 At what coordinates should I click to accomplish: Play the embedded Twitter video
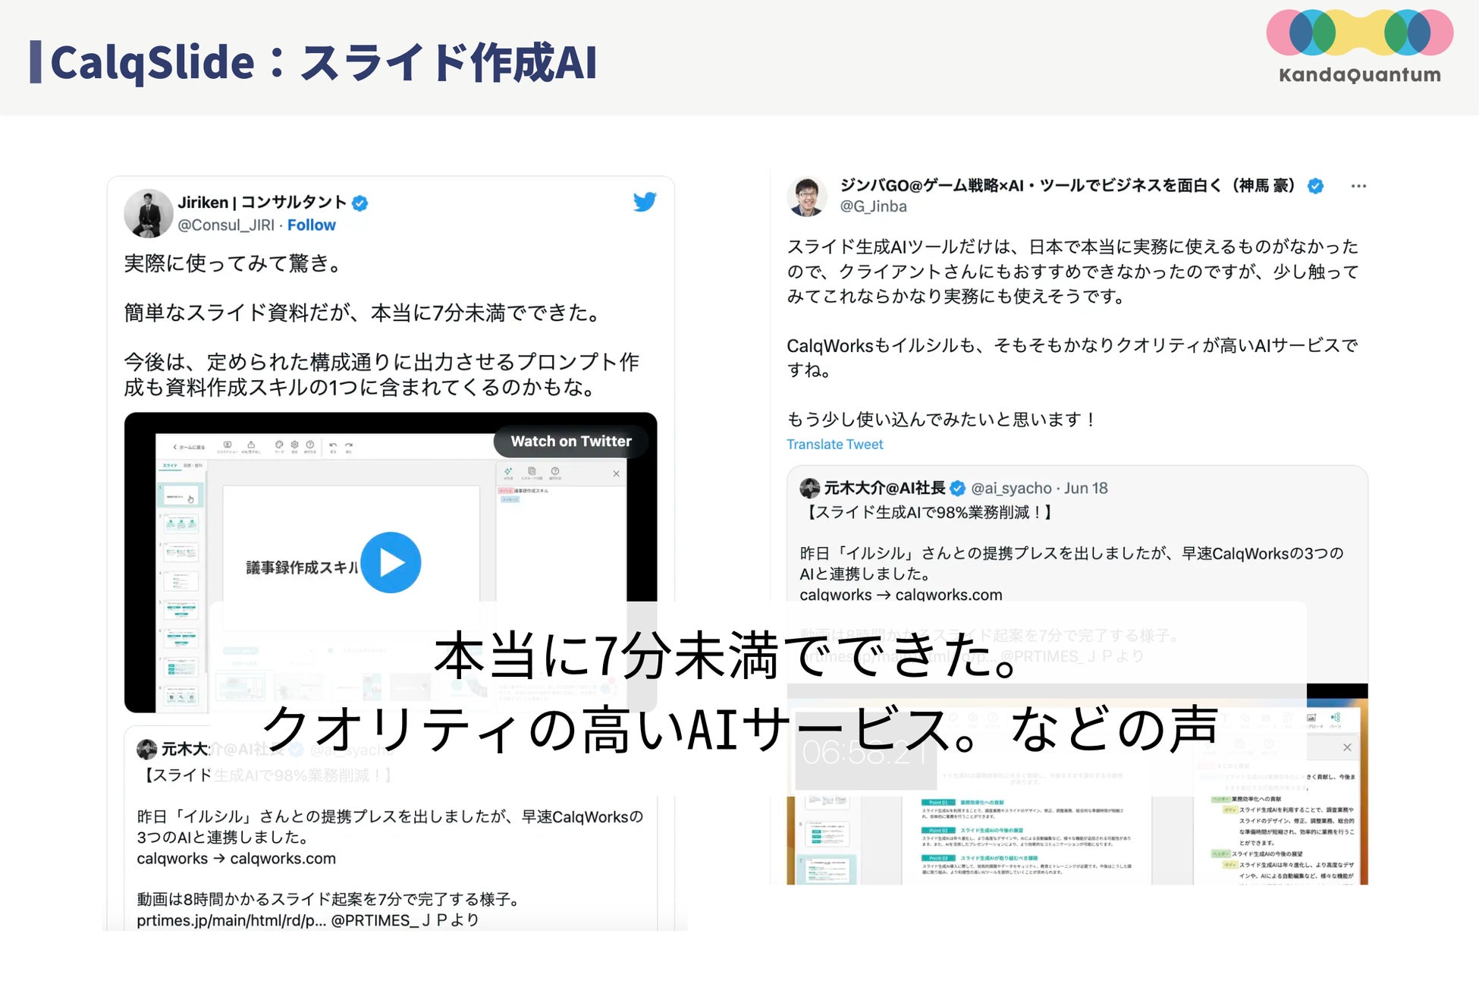391,563
